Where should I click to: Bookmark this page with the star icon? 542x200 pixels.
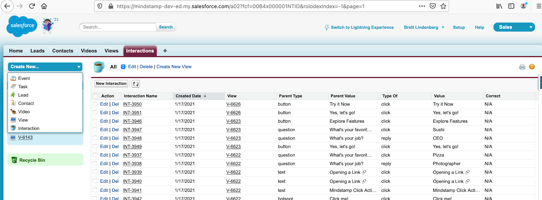pos(443,6)
